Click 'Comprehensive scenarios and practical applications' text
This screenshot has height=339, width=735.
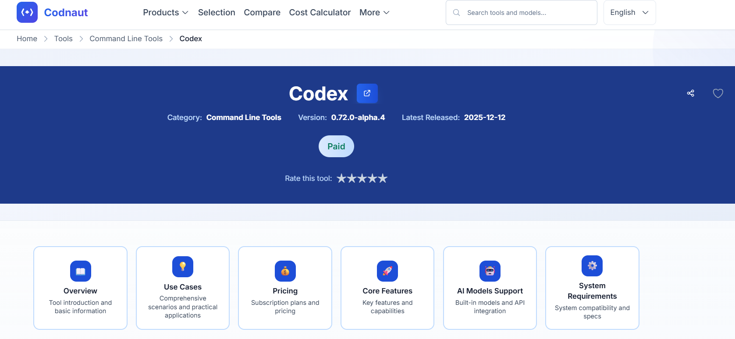[x=183, y=307]
